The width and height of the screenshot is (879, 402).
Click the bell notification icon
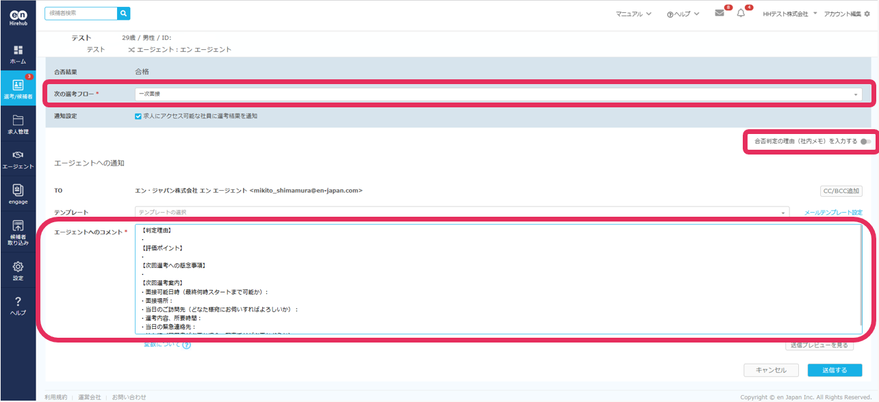click(741, 13)
